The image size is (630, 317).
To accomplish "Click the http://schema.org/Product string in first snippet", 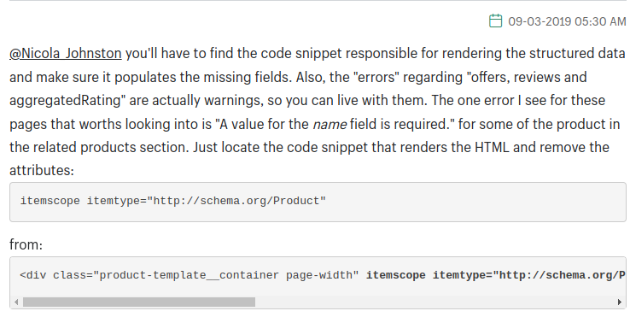I will tap(236, 201).
